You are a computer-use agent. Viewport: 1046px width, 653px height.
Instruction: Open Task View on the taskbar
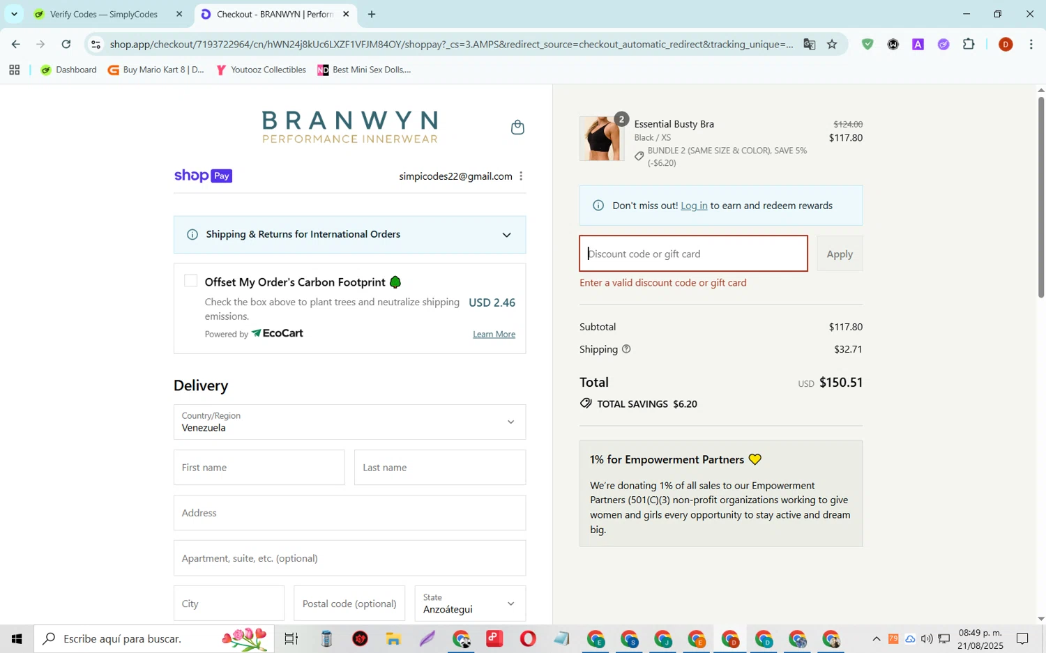pyautogui.click(x=291, y=638)
